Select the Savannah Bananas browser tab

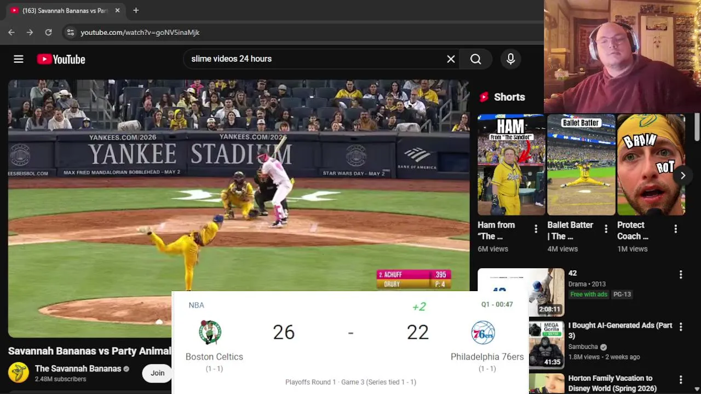(64, 10)
